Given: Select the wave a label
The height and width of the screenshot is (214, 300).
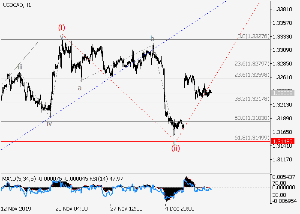Looking at the screenshot, I should [79, 88].
